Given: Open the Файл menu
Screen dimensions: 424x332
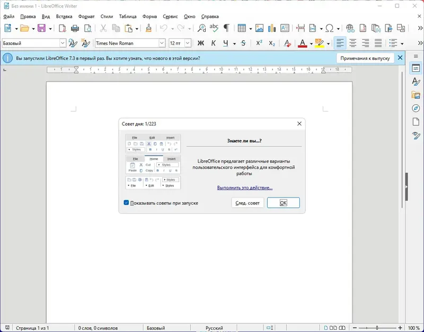Looking at the screenshot, I should point(8,16).
